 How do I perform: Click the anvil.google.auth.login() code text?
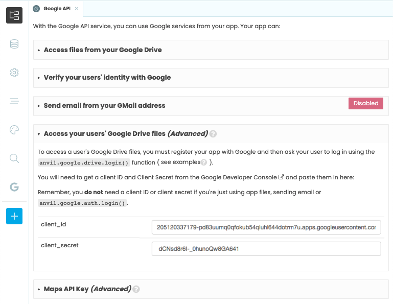coord(82,203)
